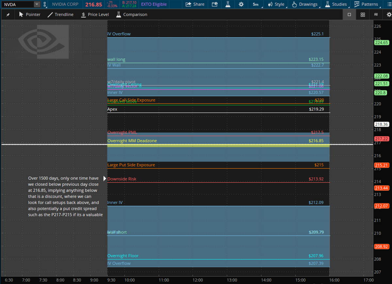Switch to single chart layout
Viewport: 392px width, 284px height.
[x=349, y=14]
